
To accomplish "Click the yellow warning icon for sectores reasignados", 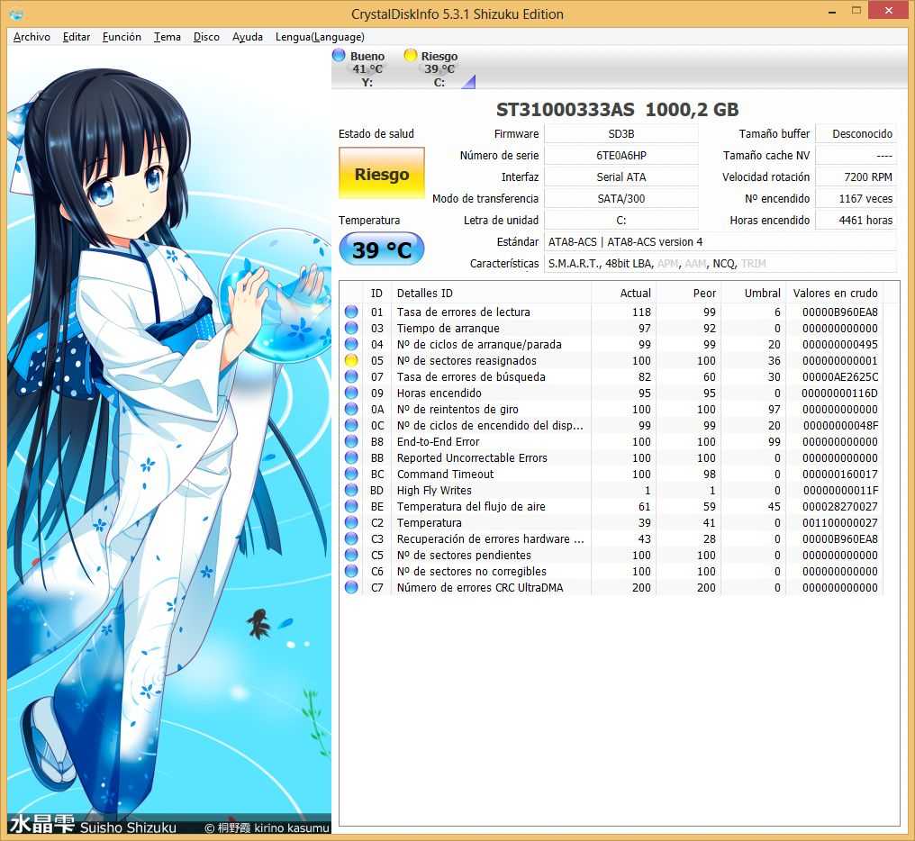I will point(351,361).
